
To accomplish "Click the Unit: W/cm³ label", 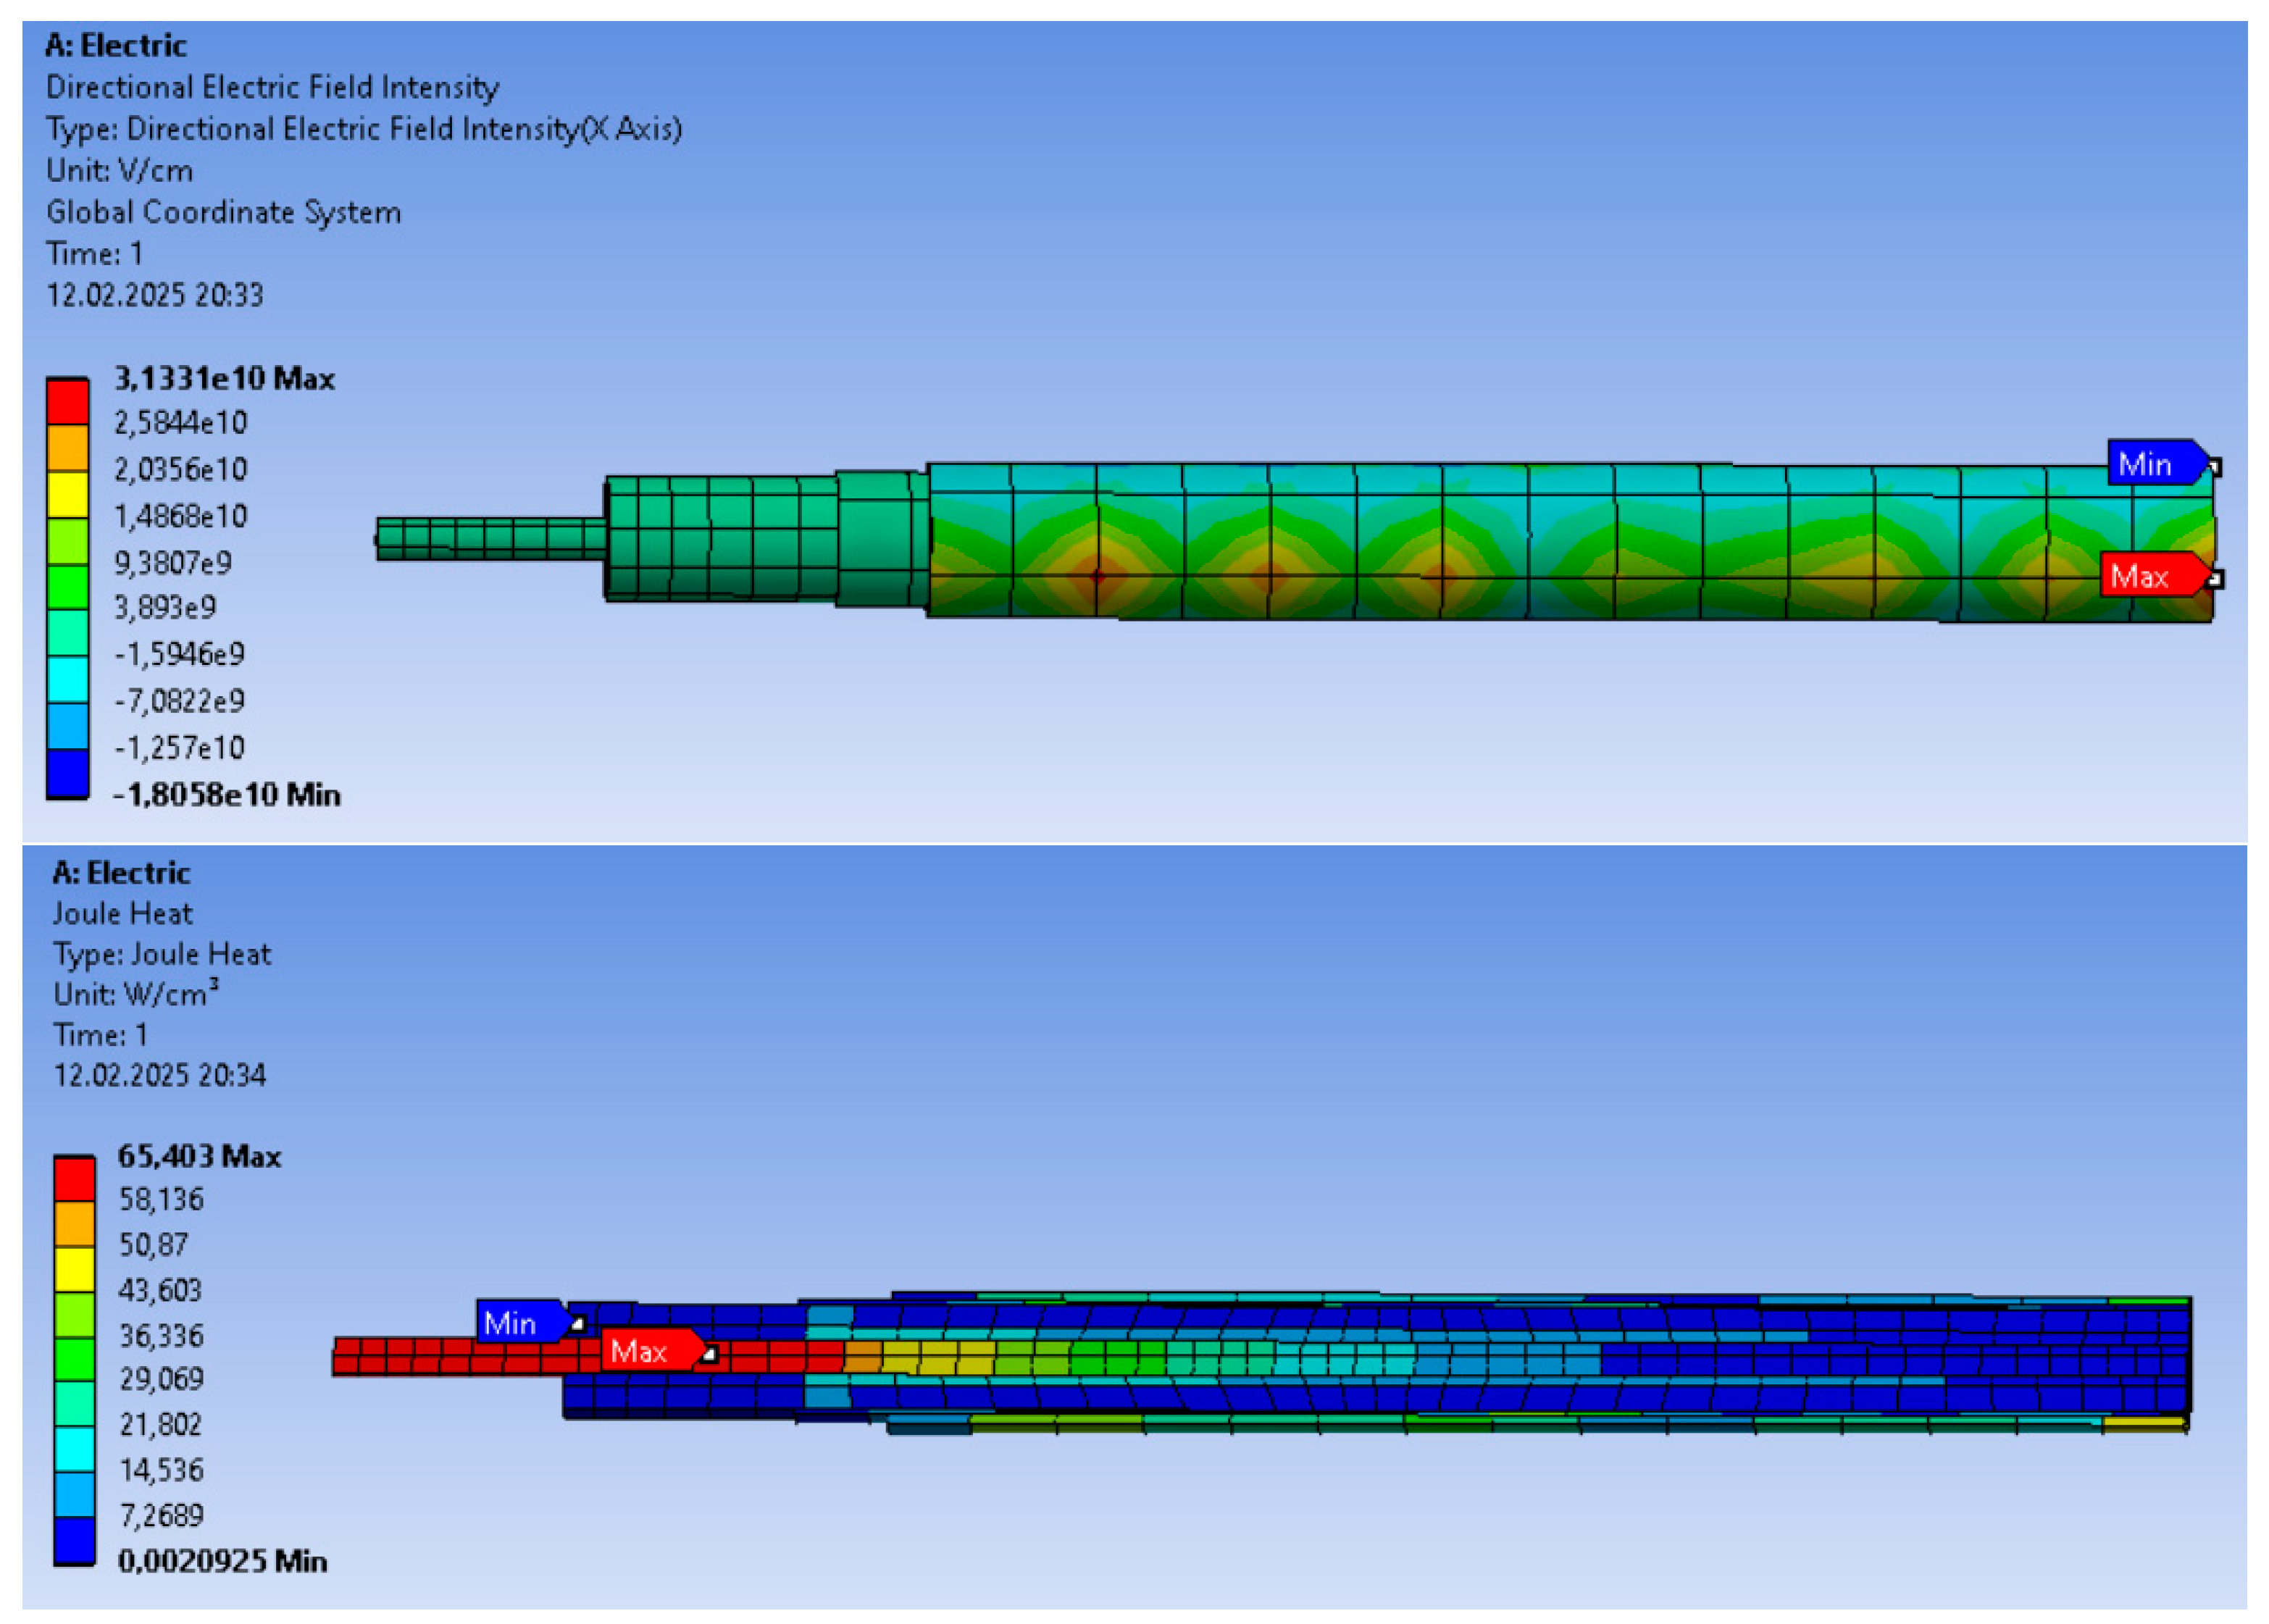I will 135,994.
